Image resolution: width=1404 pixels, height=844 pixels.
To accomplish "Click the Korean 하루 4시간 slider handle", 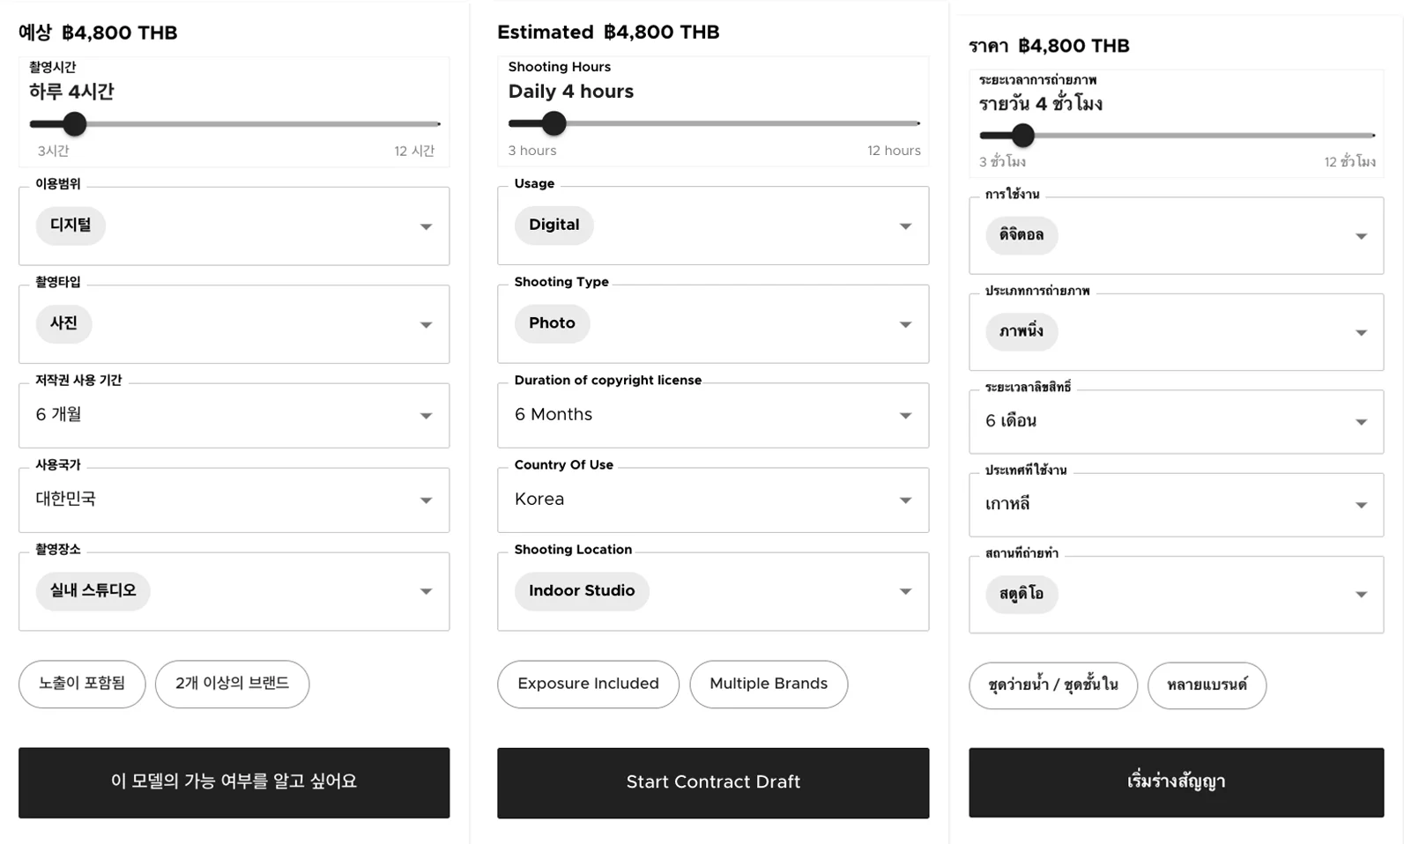I will point(75,124).
